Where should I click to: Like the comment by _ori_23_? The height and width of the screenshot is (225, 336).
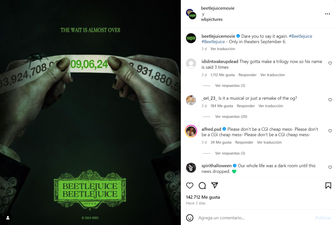pyautogui.click(x=330, y=100)
